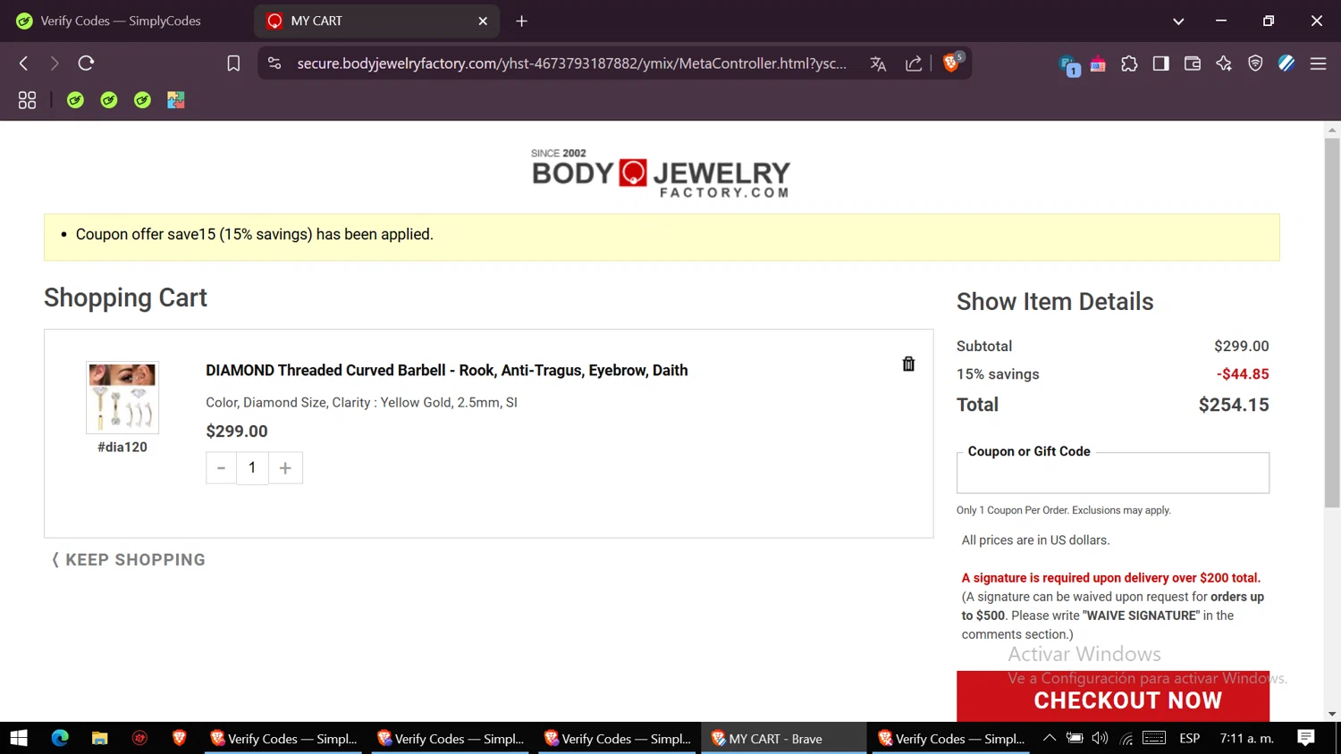Image resolution: width=1341 pixels, height=754 pixels.
Task: Click the $254.15 total amount
Action: [1233, 405]
